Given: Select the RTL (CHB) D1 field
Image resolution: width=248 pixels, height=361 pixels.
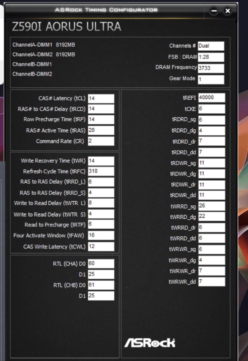Looking at the screenshot, I should pyautogui.click(x=101, y=296).
